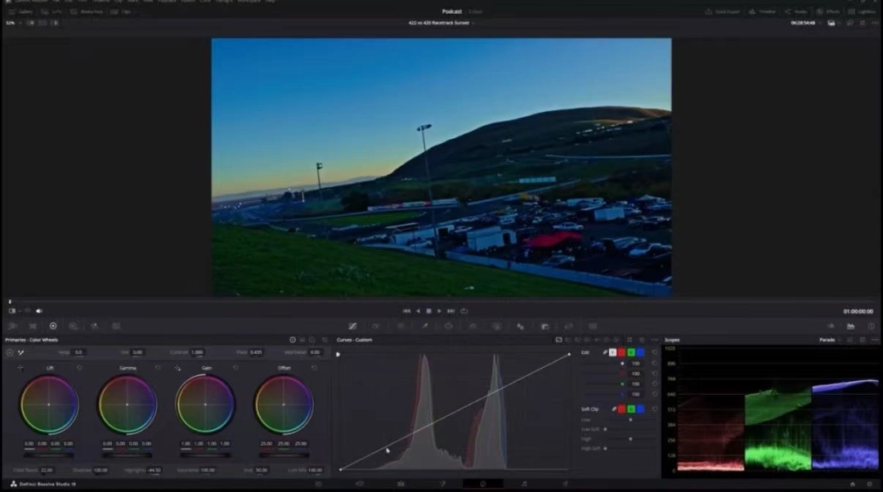The width and height of the screenshot is (883, 492).
Task: Click the Quick Export button
Action: point(724,11)
